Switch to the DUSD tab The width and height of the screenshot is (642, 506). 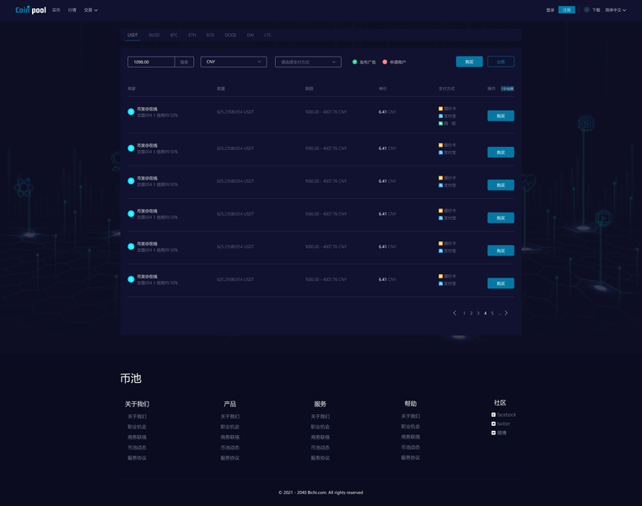coord(154,35)
